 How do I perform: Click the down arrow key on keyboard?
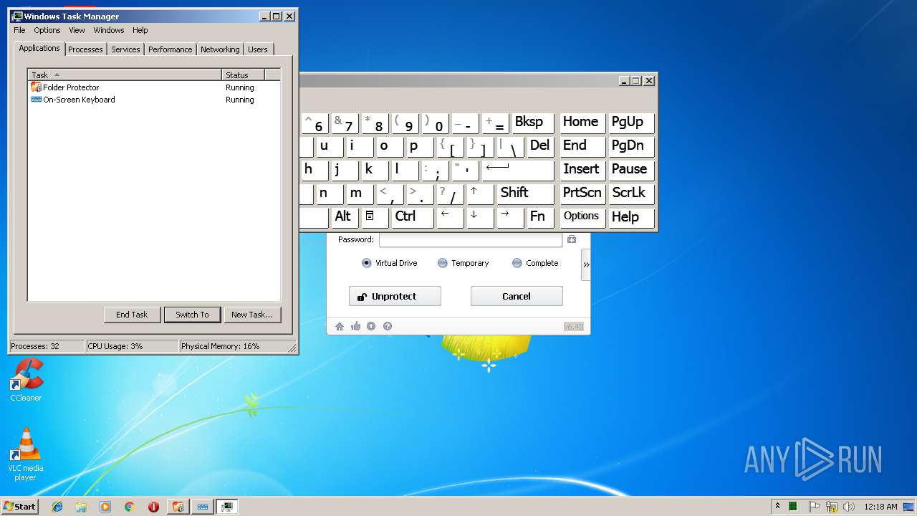coord(480,217)
